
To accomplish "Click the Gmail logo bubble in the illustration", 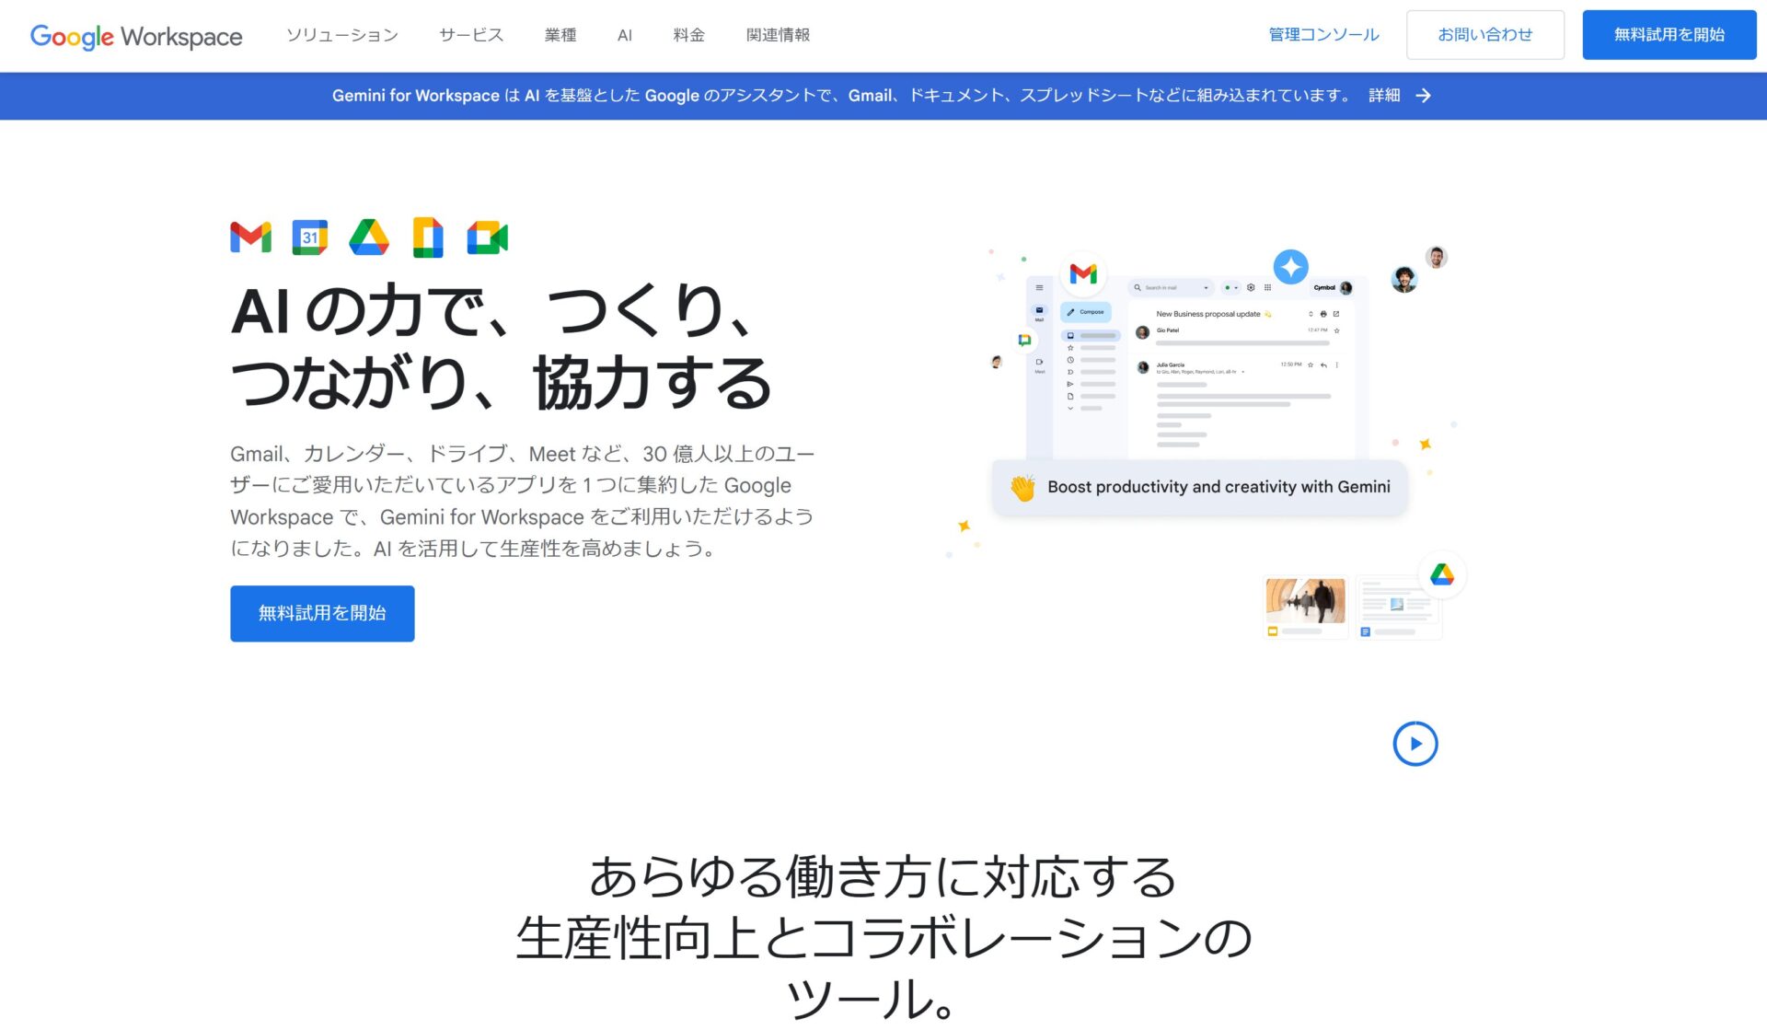I will 1083,273.
